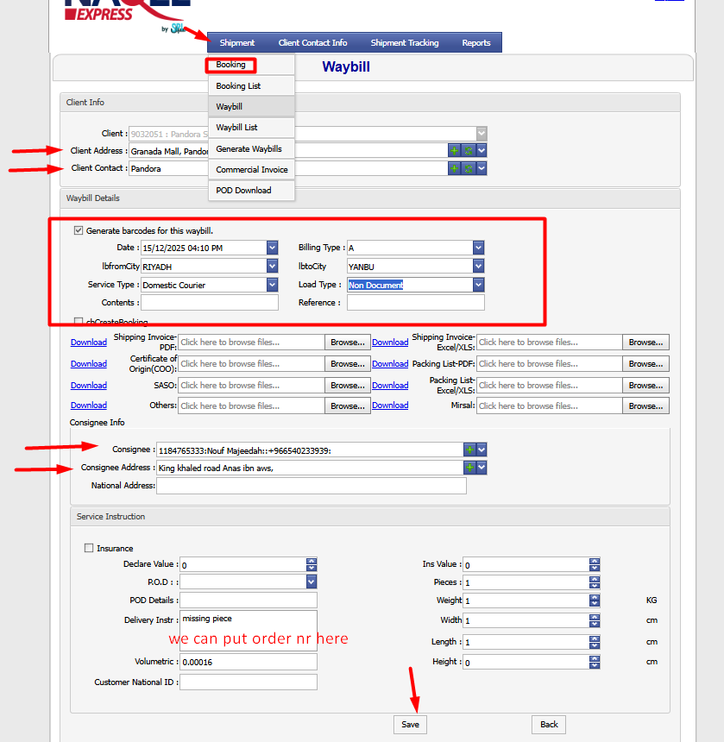Focus the National Address input field
Image resolution: width=724 pixels, height=742 pixels.
[312, 486]
